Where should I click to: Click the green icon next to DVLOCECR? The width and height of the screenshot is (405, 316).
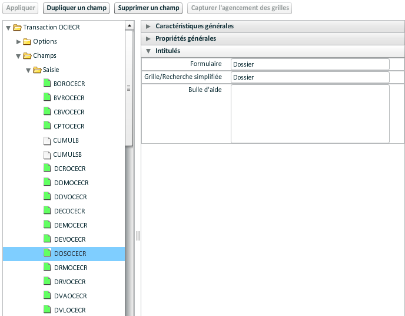48,310
